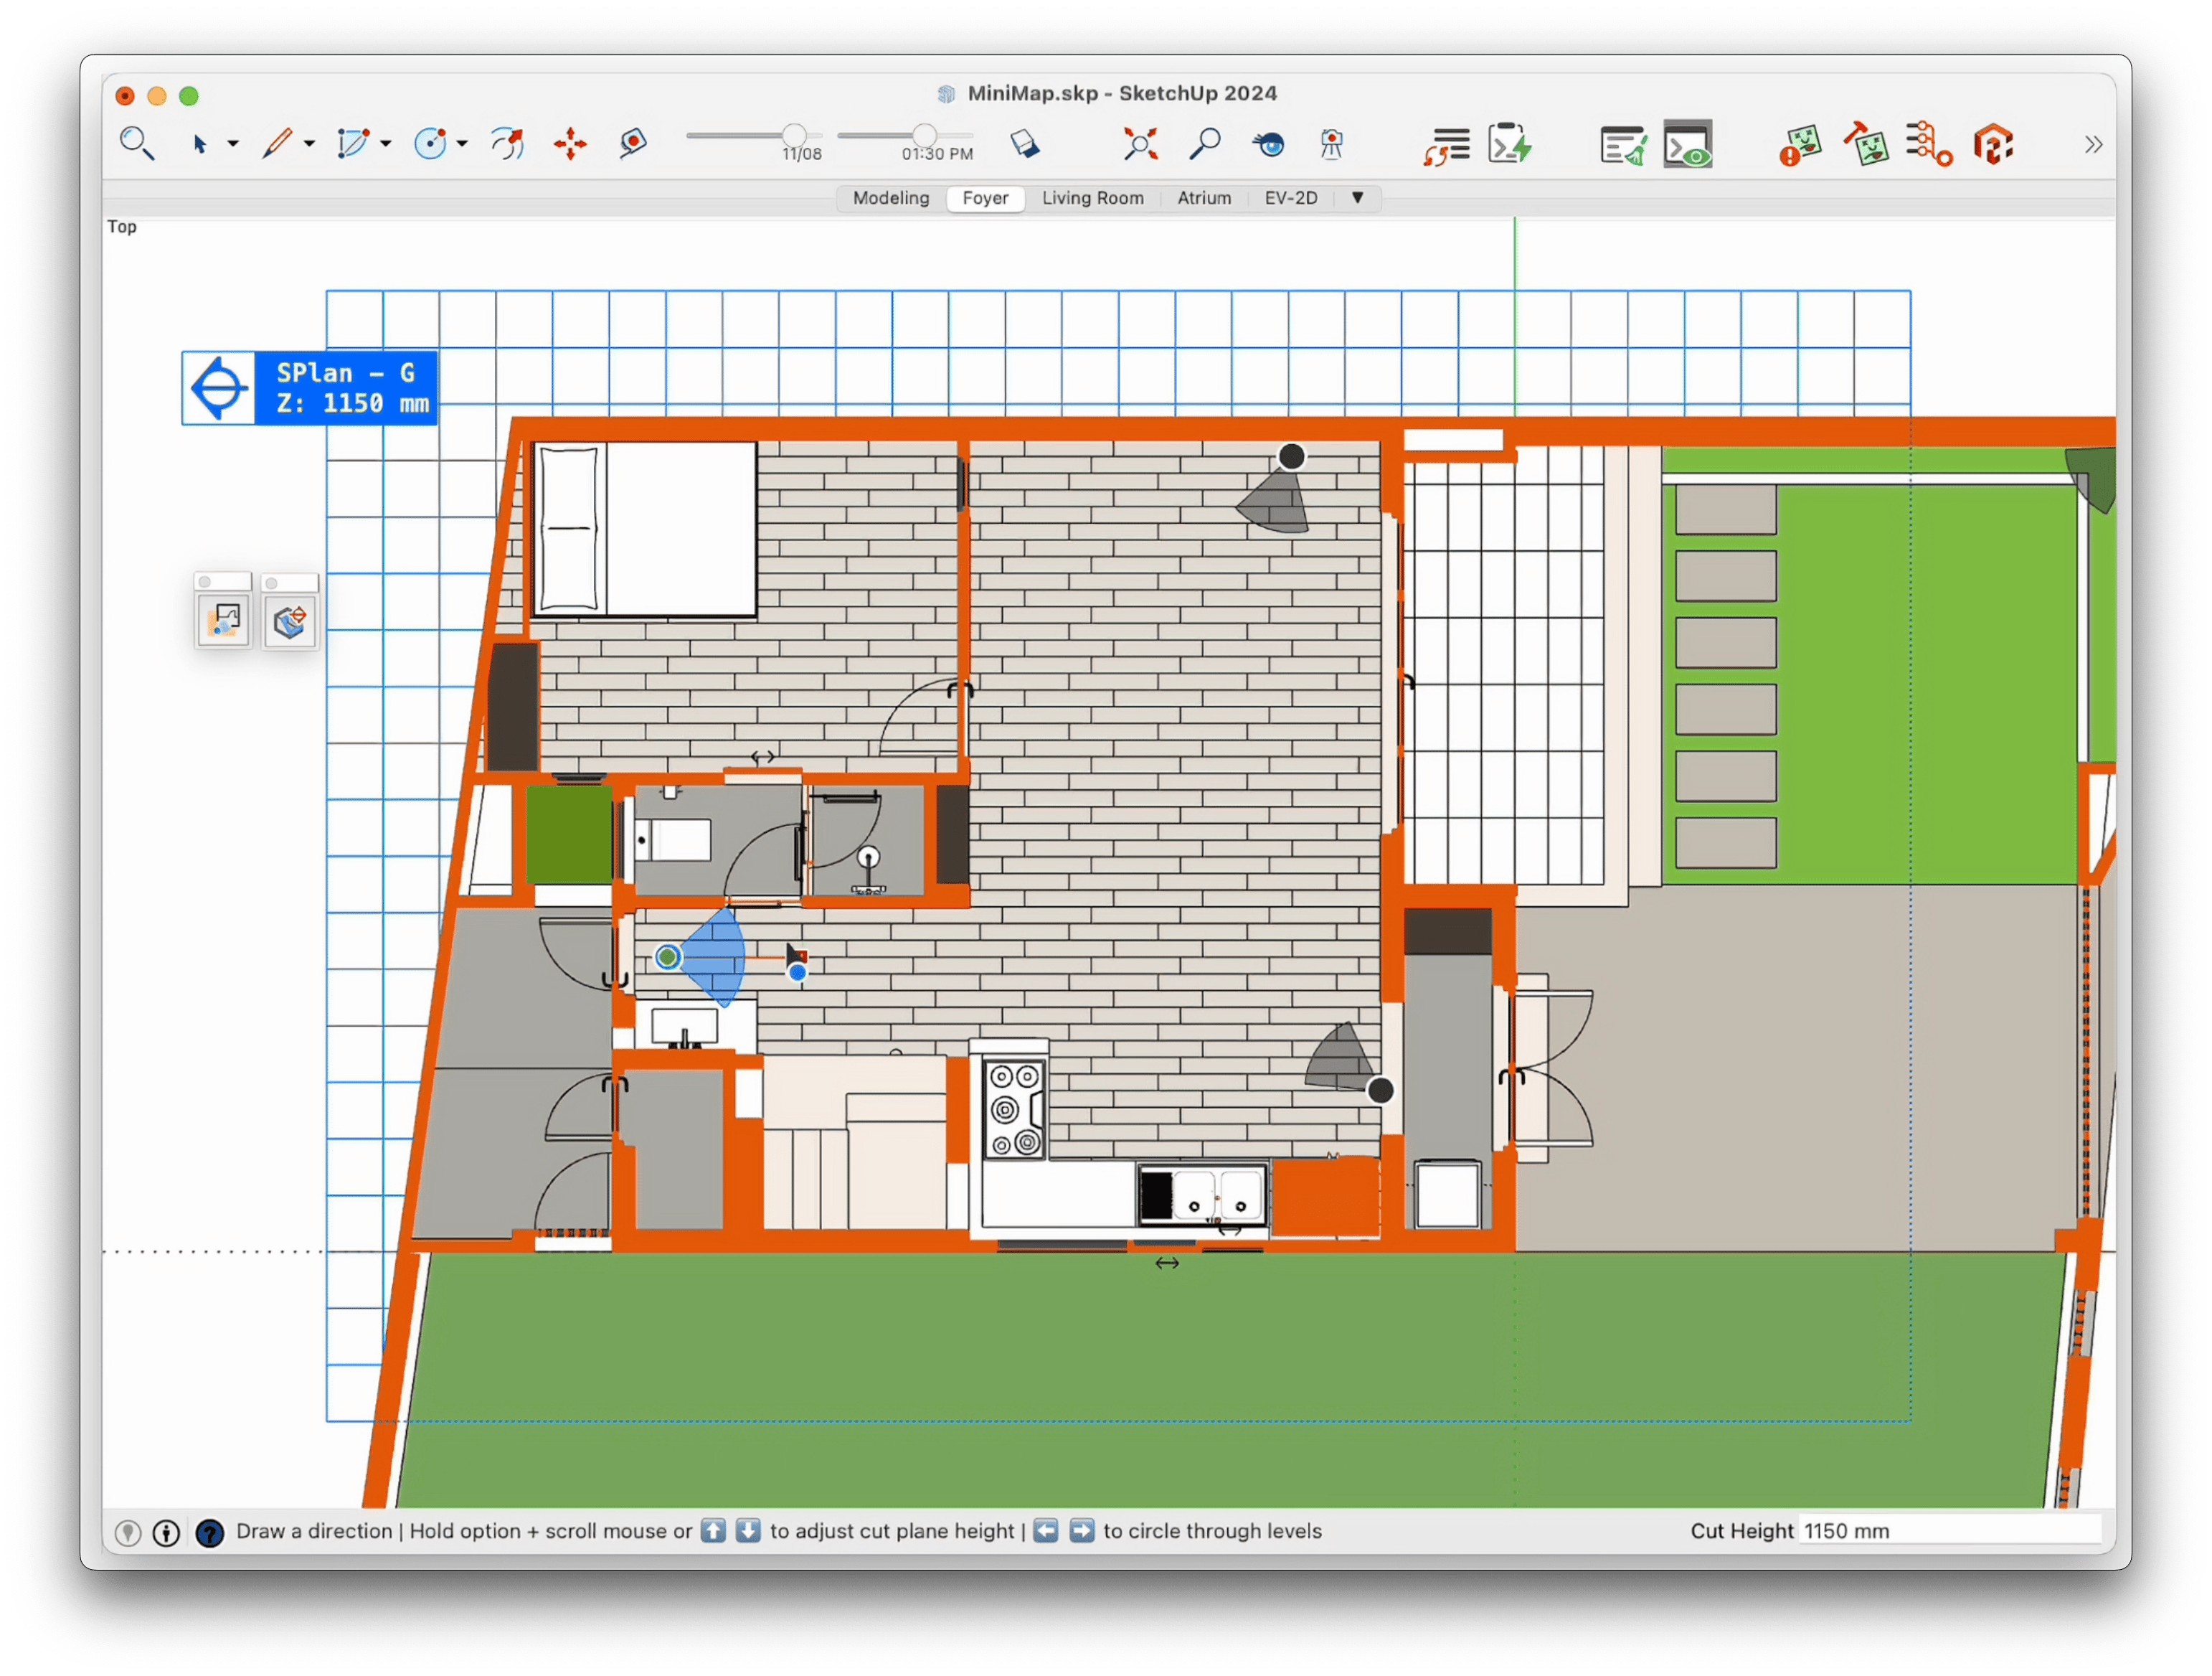Open the Search magnifier icon
Viewport: 2212px width, 1676px height.
[x=136, y=144]
